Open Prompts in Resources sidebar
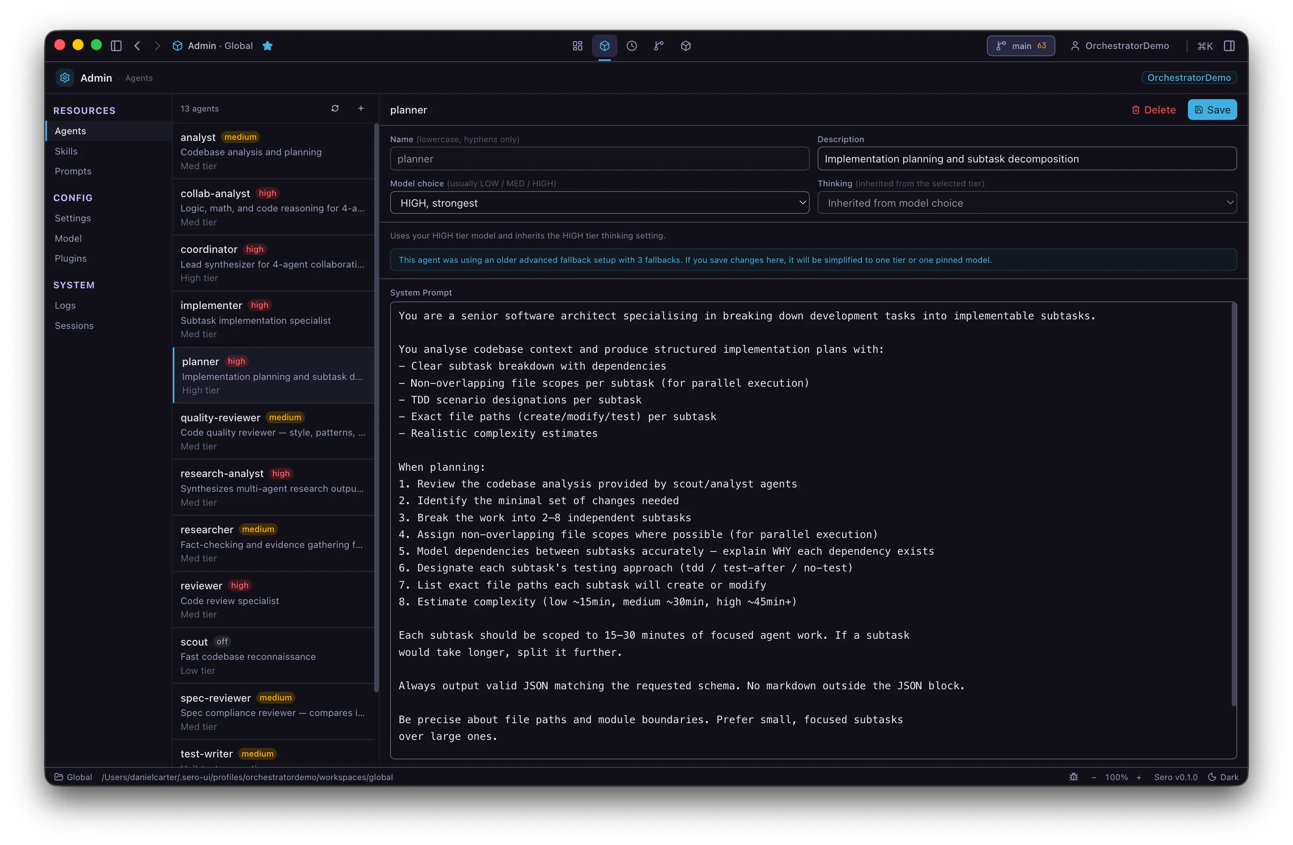The image size is (1293, 845). [x=109, y=171]
